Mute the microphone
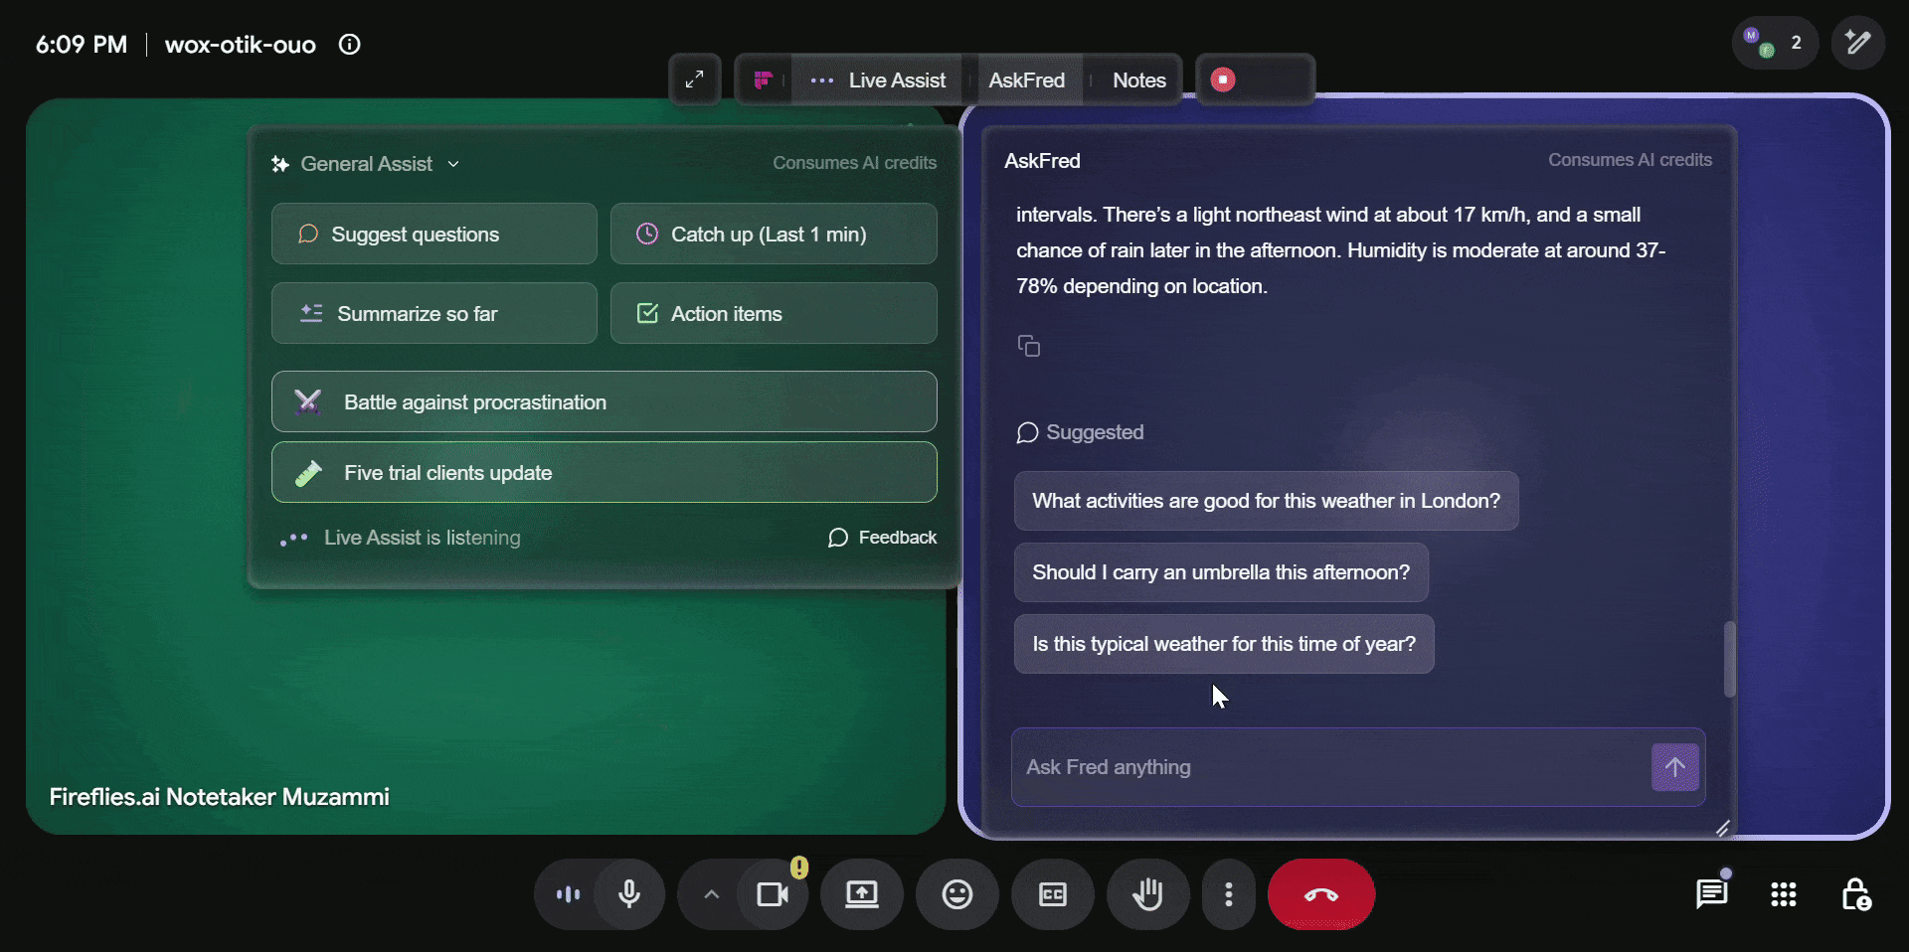Screen dimensions: 1909x952 coord(629,894)
